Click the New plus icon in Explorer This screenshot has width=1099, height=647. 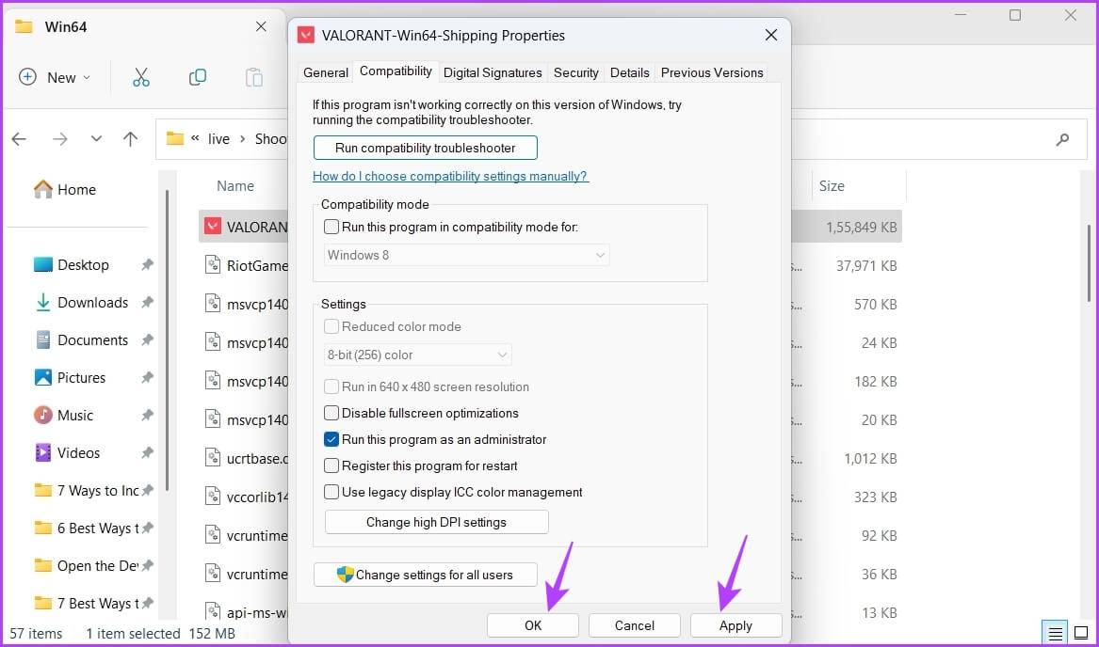(27, 77)
